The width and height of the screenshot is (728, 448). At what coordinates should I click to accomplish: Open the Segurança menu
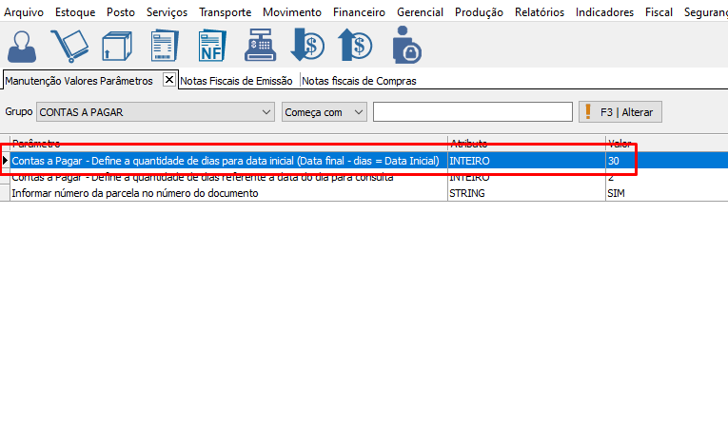click(706, 12)
